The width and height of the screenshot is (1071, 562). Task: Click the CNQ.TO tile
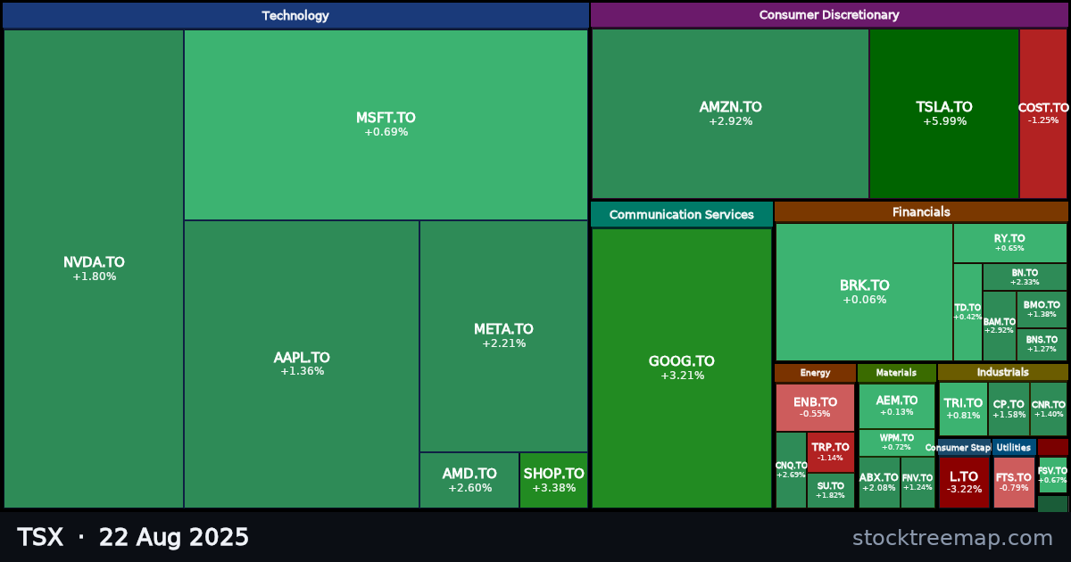791,470
